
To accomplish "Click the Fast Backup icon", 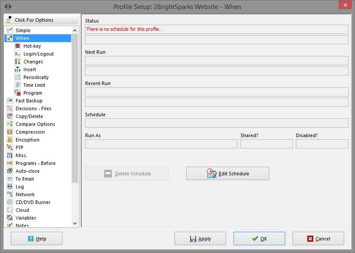I will (10, 101).
